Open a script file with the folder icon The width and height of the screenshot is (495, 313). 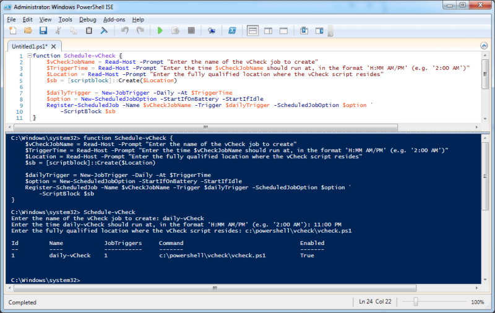(x=28, y=30)
